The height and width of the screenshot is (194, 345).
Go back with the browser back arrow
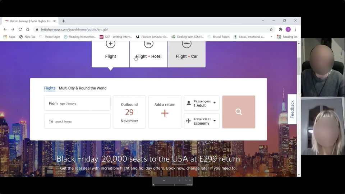(5, 29)
